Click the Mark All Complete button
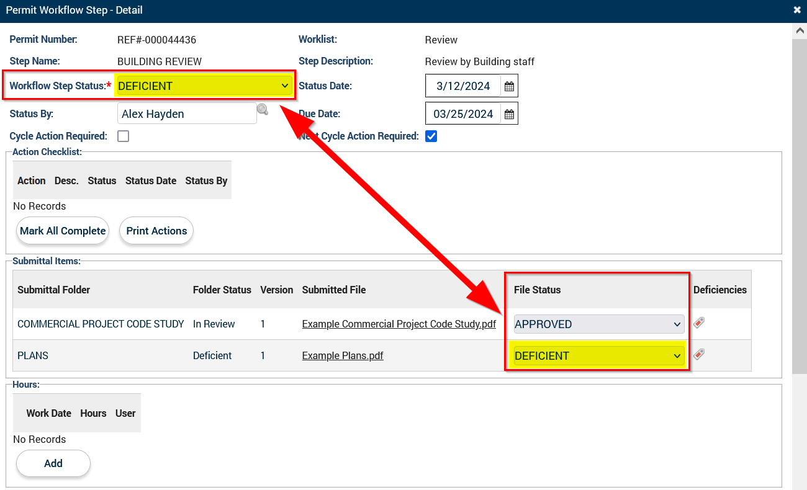The image size is (807, 490). (63, 231)
